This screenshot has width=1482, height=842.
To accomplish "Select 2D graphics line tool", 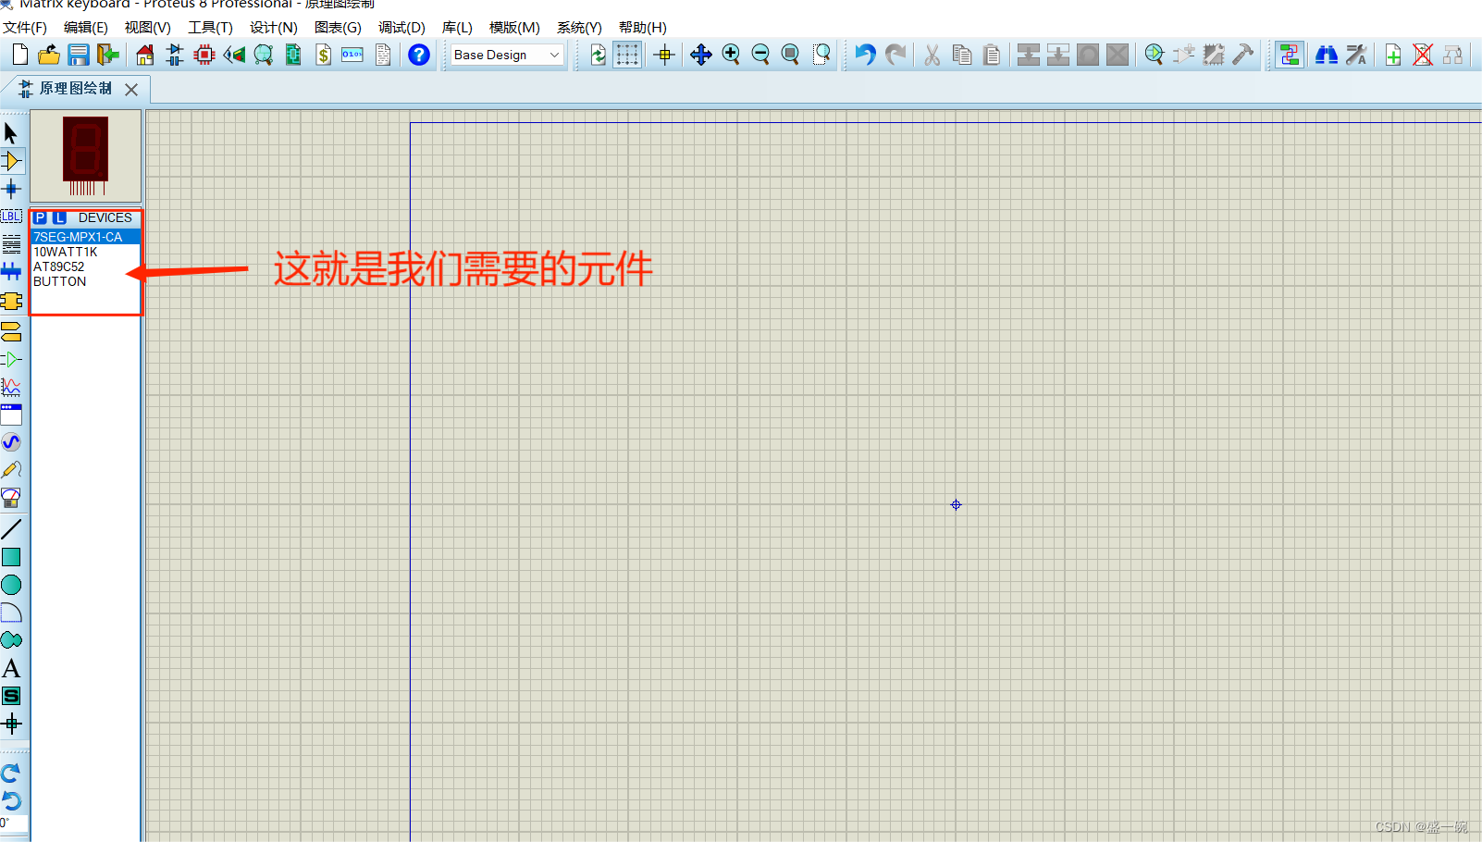I will 11,529.
